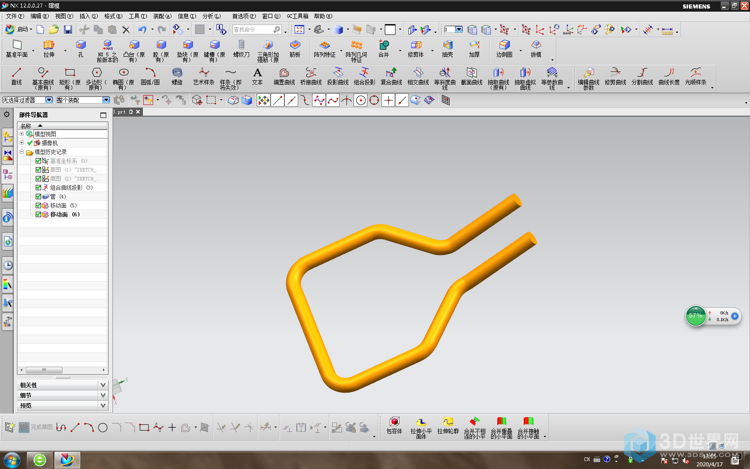
Task: Collapse the 模型历史记录 tree node
Action: point(21,151)
